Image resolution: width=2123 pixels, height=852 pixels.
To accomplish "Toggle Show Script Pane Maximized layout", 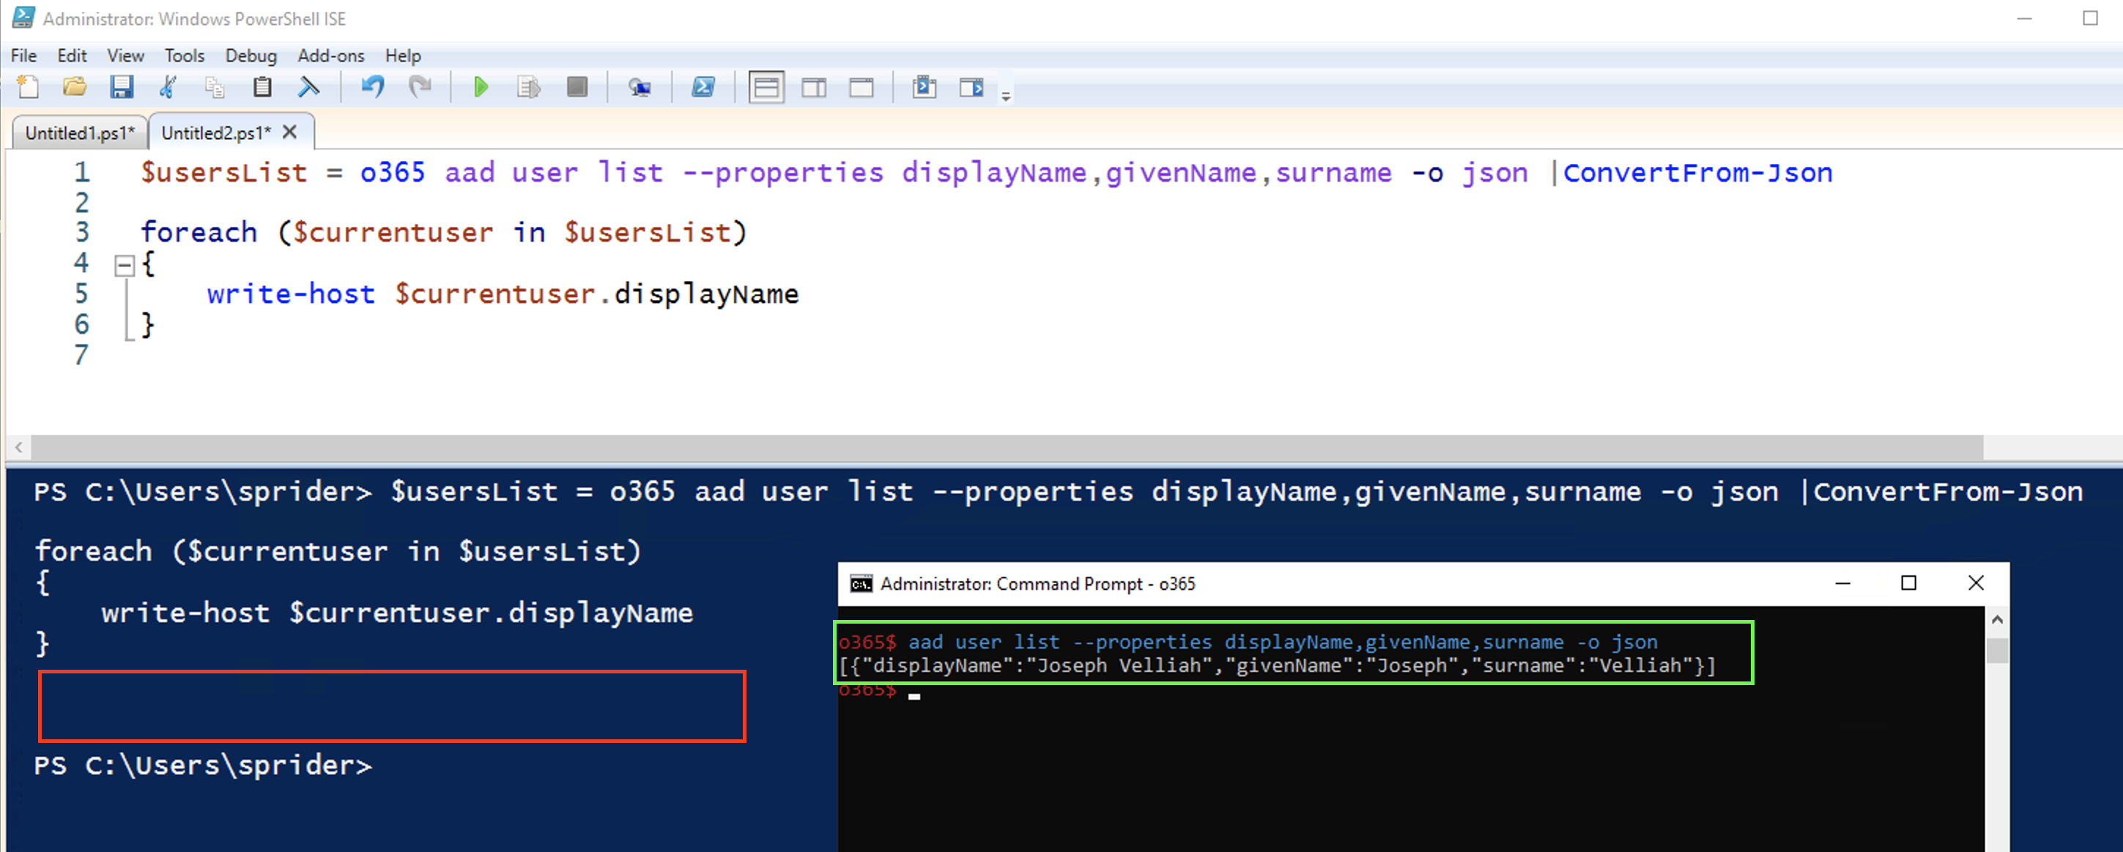I will [x=862, y=87].
